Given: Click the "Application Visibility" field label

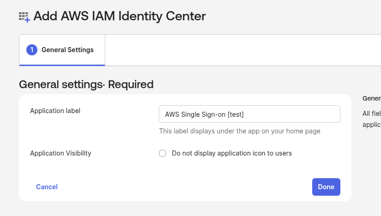Looking at the screenshot, I should point(60,153).
